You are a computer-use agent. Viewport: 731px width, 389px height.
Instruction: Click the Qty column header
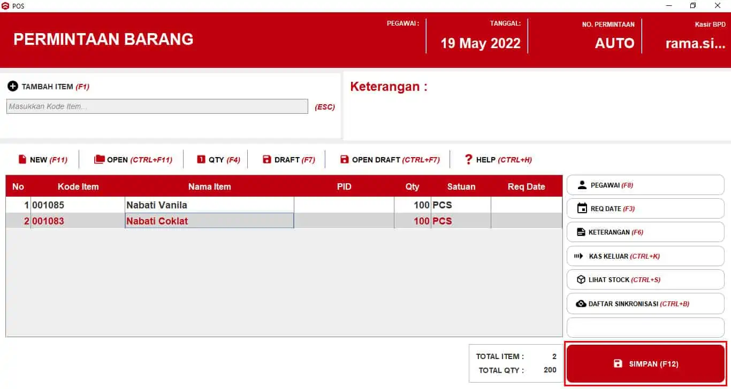[x=412, y=186]
